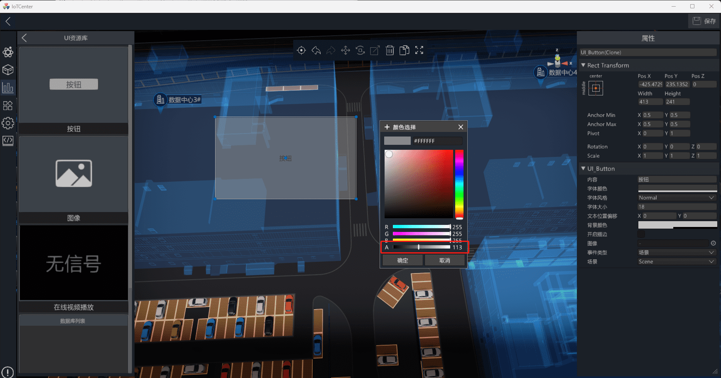Open the 3D cube model library icon

(x=8, y=70)
